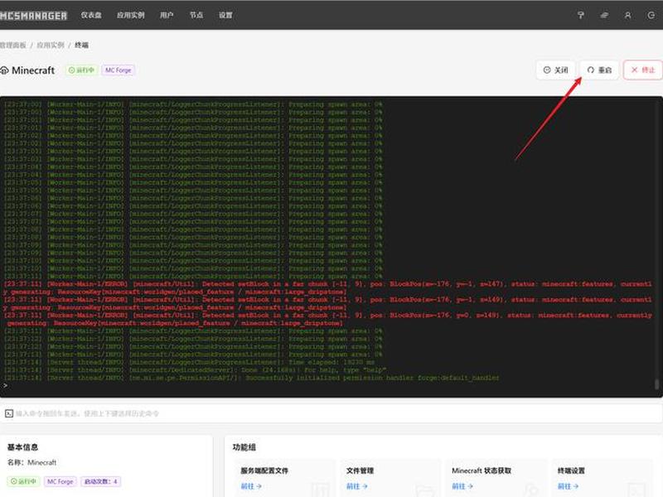Viewport: 663px width, 497px height.
Task: Click the MC Forge tag in basic info
Action: pos(60,481)
